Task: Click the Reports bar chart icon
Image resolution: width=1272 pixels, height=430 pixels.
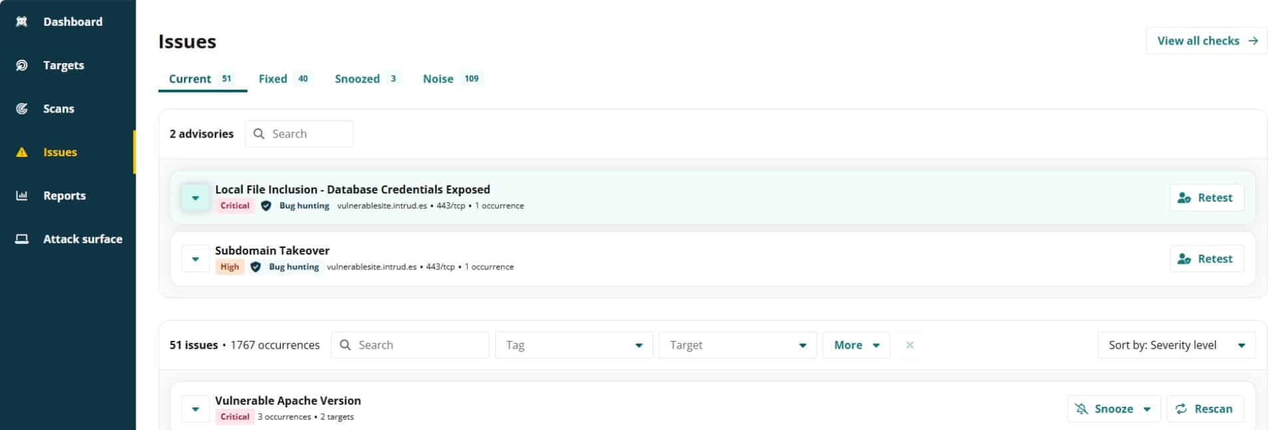Action: 22,195
